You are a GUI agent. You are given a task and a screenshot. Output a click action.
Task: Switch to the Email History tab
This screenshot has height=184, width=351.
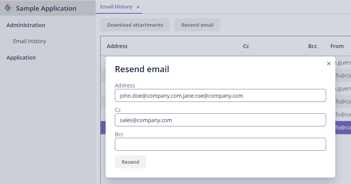(116, 7)
